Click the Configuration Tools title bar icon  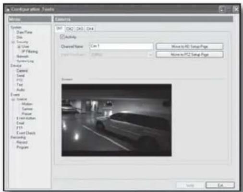8,10
